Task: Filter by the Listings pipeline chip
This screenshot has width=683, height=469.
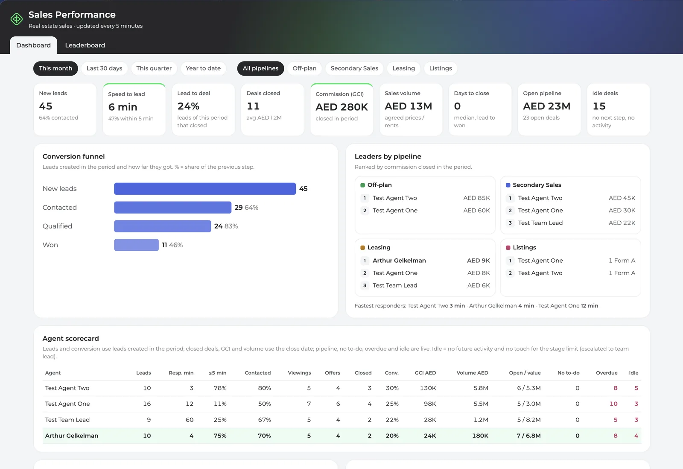Action: (x=441, y=68)
